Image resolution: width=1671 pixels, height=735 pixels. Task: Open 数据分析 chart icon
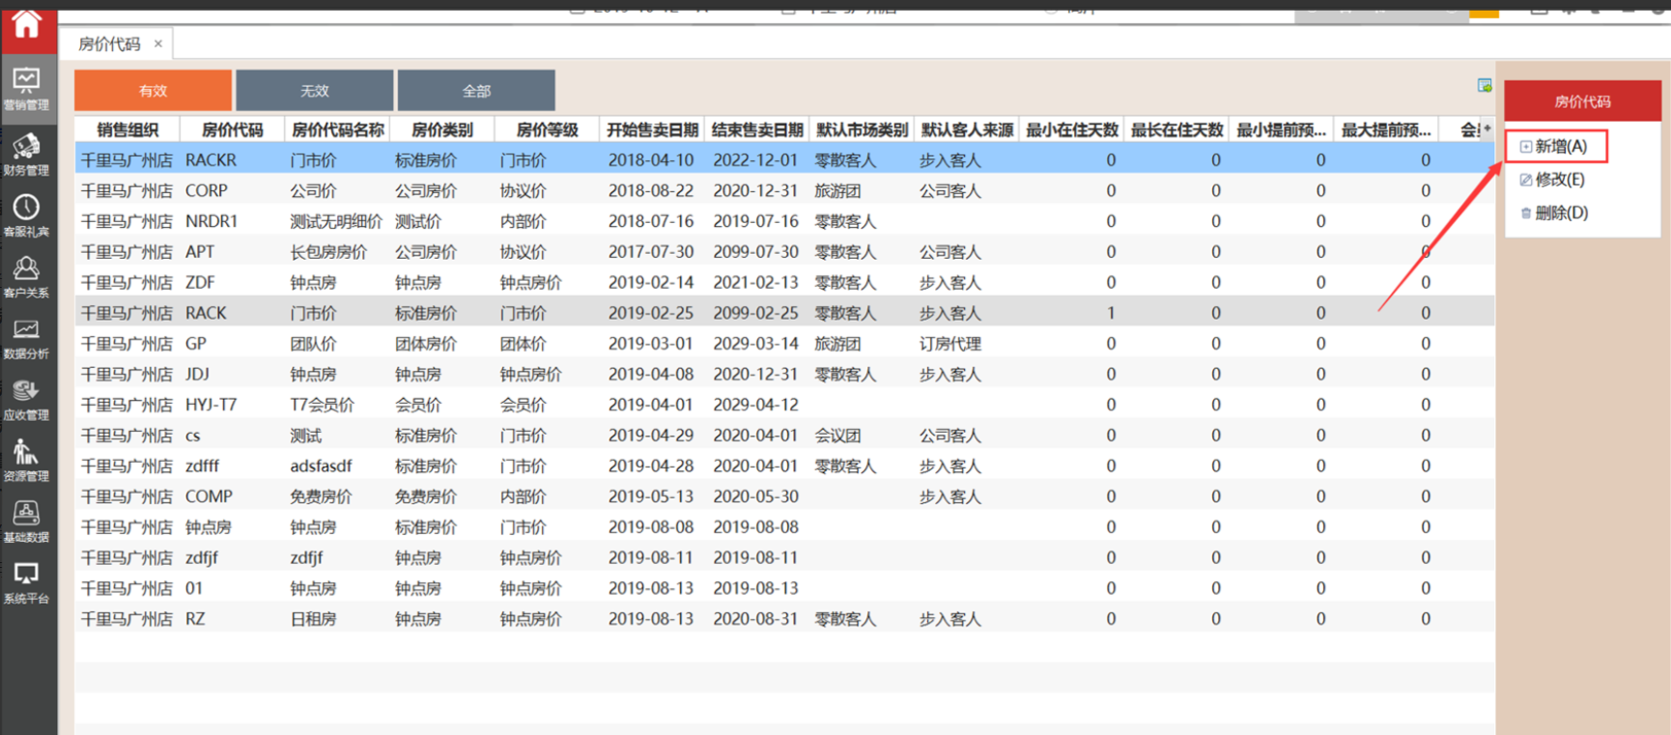(x=26, y=338)
